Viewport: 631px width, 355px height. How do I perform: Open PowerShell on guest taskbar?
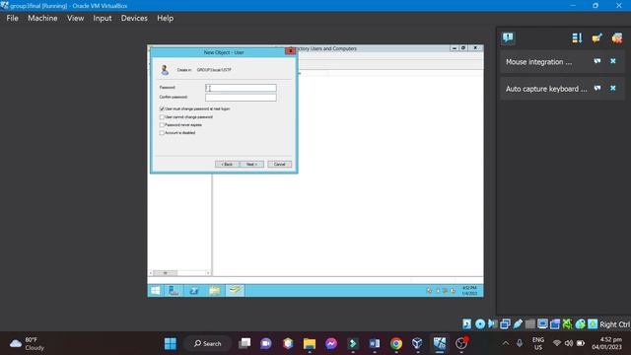coord(194,290)
